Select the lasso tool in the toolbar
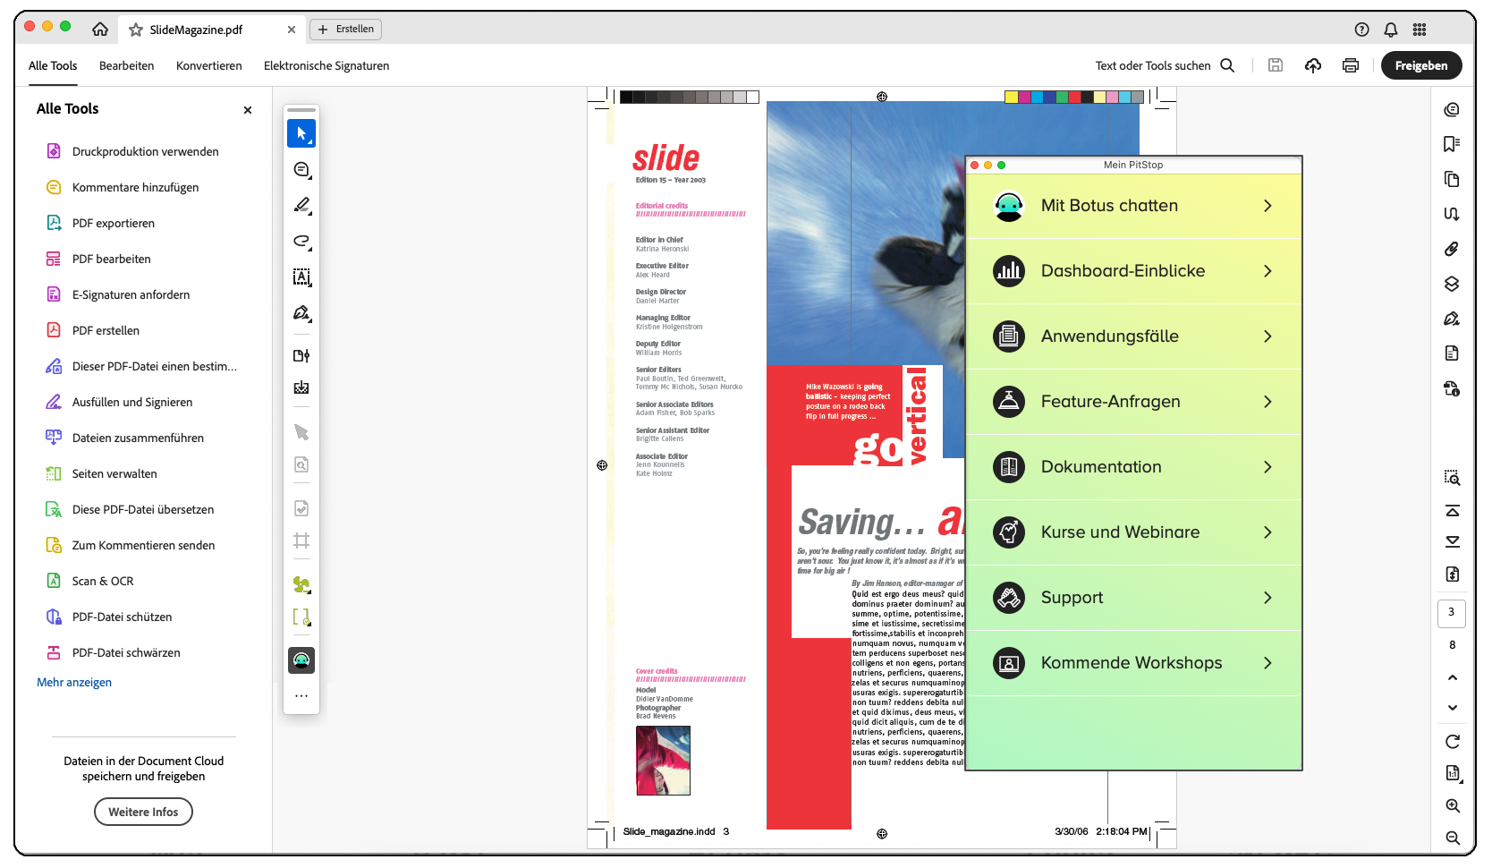The image size is (1492, 868). tap(301, 241)
